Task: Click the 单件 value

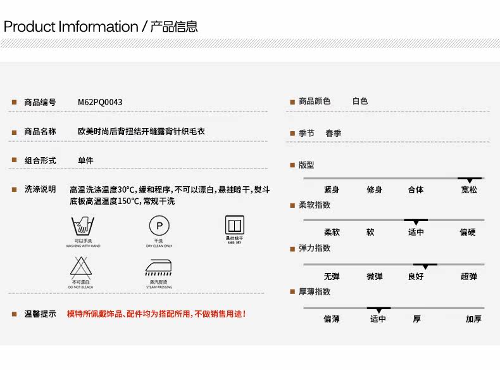Action: (x=85, y=160)
